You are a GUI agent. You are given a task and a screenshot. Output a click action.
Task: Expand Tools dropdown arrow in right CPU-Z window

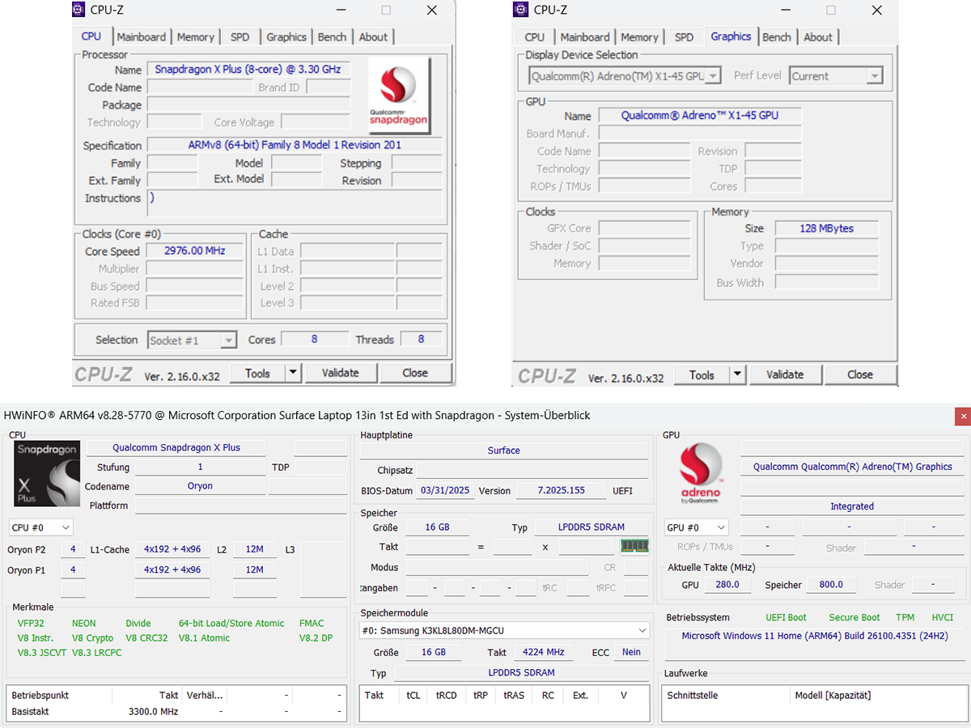pyautogui.click(x=737, y=375)
